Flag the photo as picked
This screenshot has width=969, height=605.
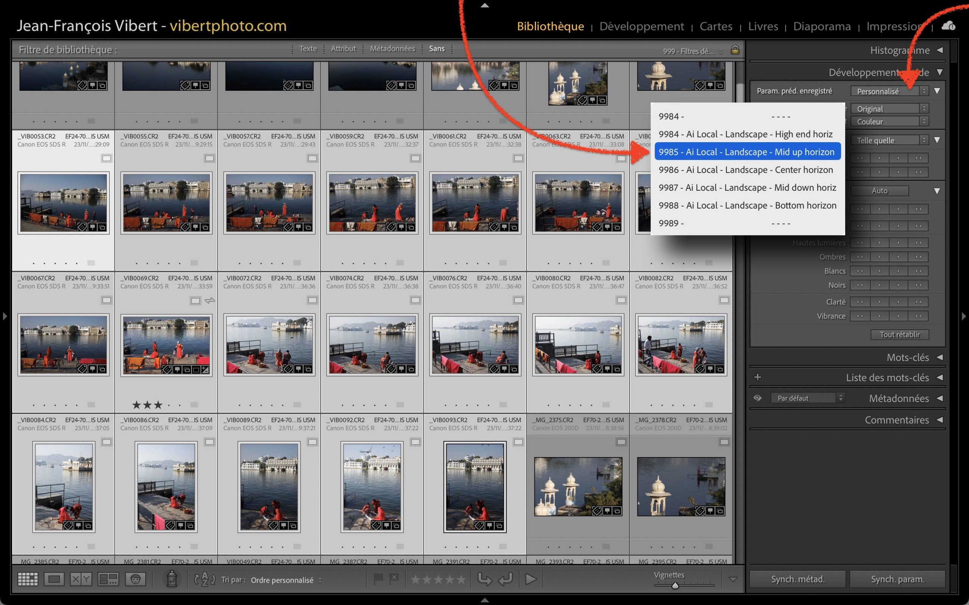378,579
